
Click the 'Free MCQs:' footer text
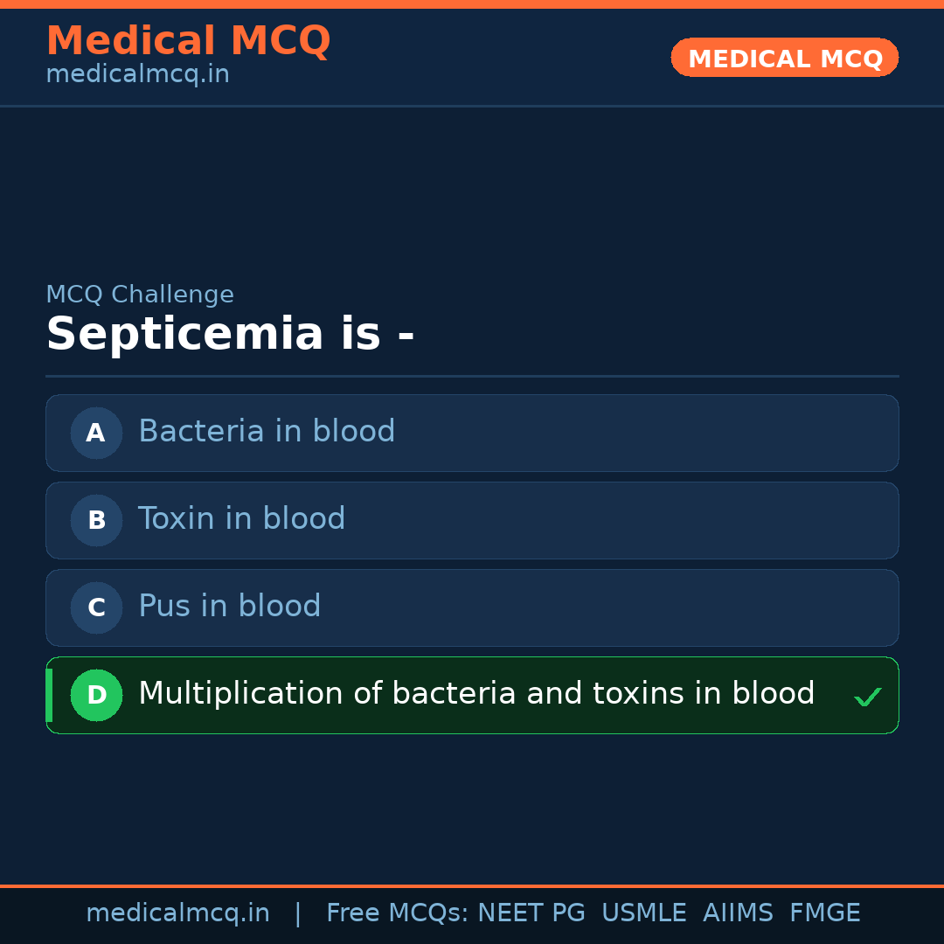398,913
